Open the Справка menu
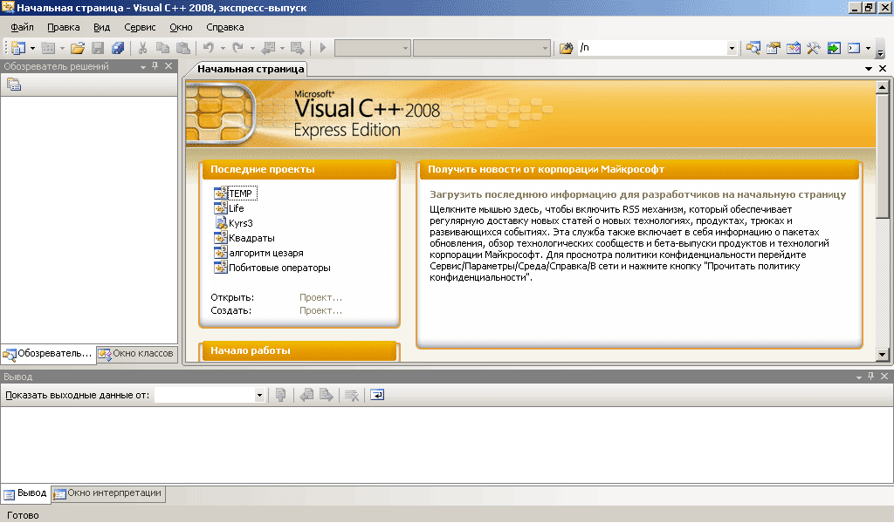 pyautogui.click(x=224, y=27)
